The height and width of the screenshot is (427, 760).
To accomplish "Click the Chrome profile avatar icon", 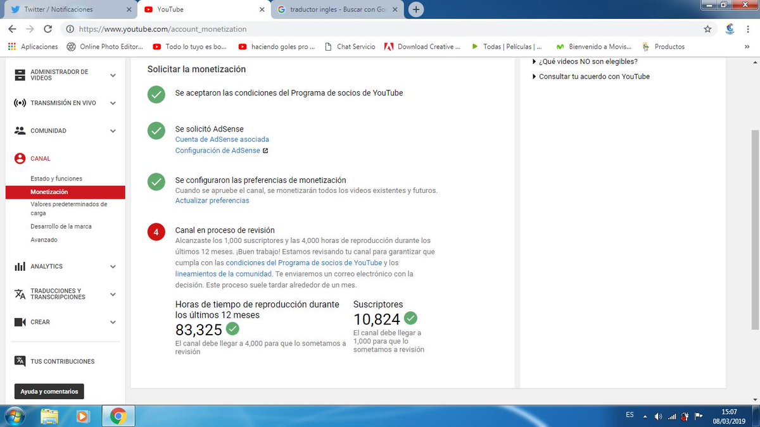I will pos(730,29).
